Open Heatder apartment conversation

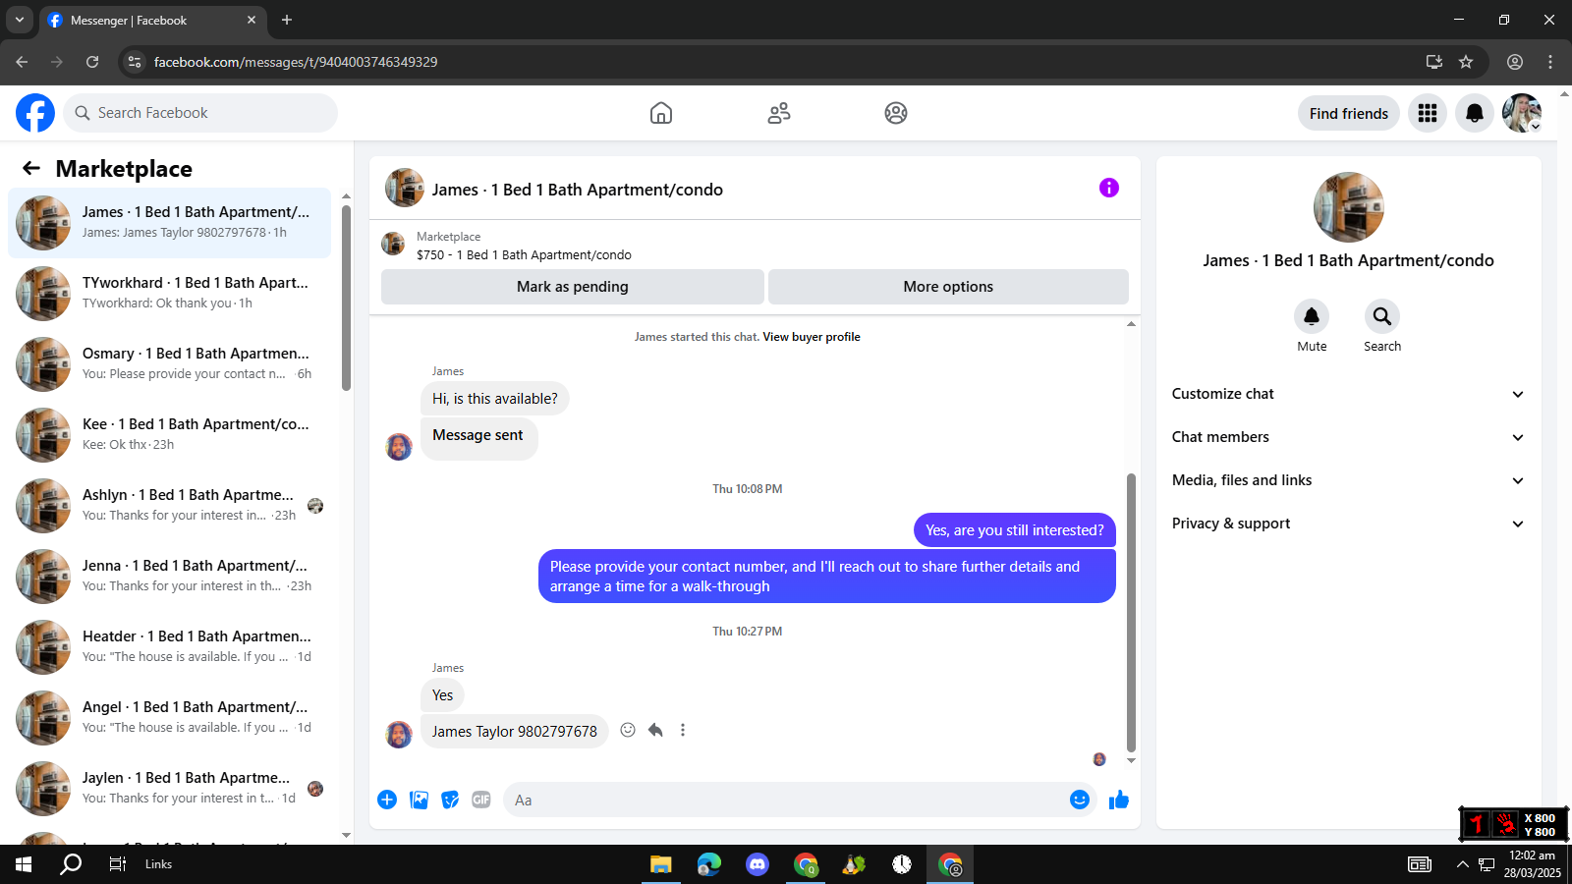(x=169, y=647)
